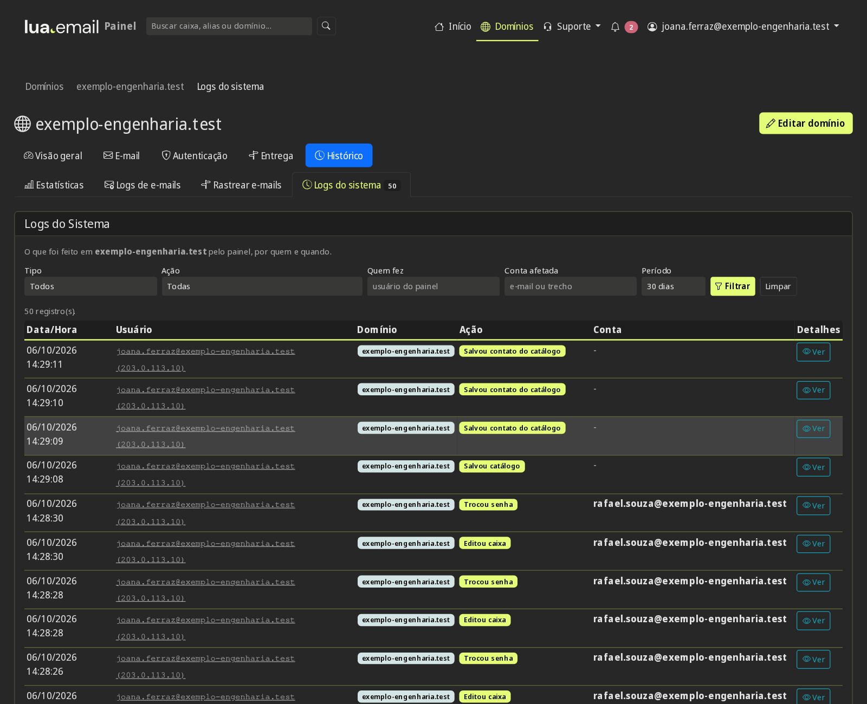Go to Início home link
The image size is (867, 704).
pyautogui.click(x=453, y=27)
